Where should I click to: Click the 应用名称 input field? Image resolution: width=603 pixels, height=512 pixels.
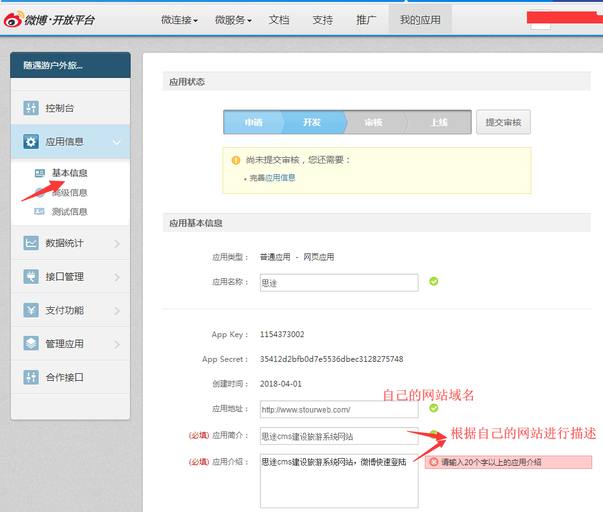339,283
